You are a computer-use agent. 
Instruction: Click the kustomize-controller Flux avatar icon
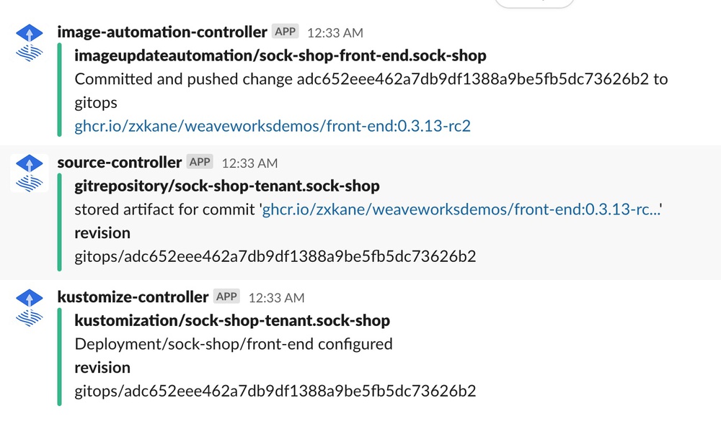[x=30, y=307]
